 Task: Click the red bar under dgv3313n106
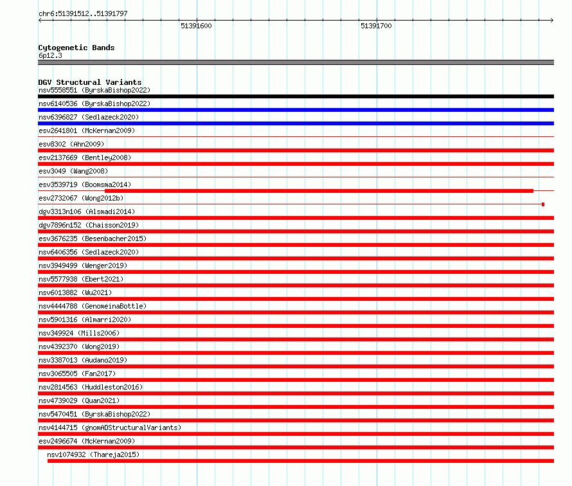pos(296,218)
